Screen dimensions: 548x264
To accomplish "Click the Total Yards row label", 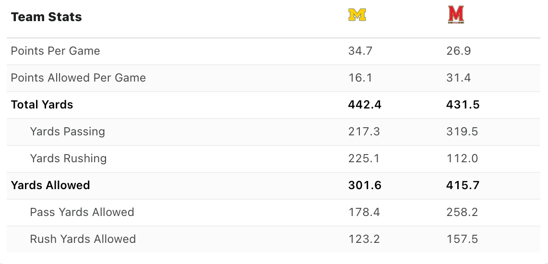I will 42,105.
